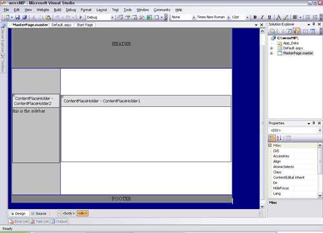Expand the MasterPage.master tree node

click(271, 53)
